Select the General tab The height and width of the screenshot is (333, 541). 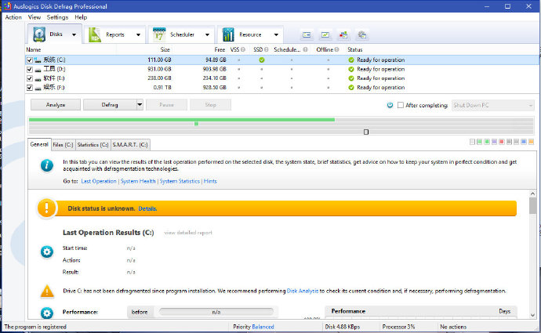click(39, 144)
